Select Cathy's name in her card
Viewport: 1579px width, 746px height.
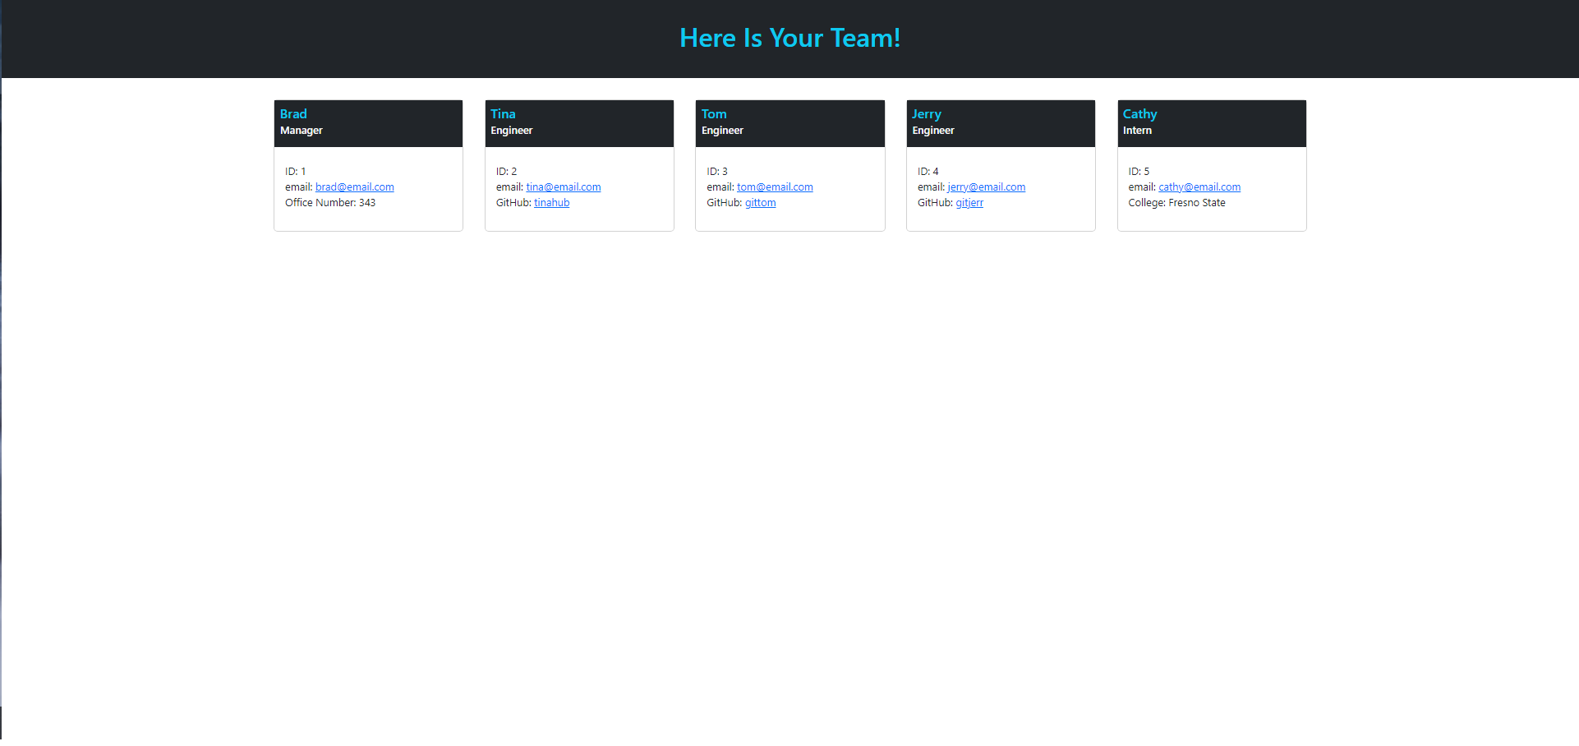click(1139, 113)
